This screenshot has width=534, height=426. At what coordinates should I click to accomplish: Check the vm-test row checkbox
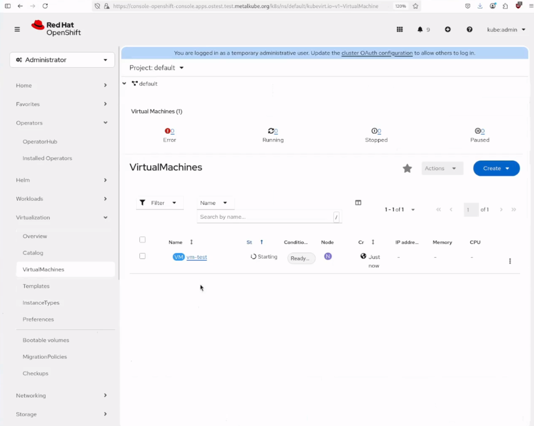142,256
